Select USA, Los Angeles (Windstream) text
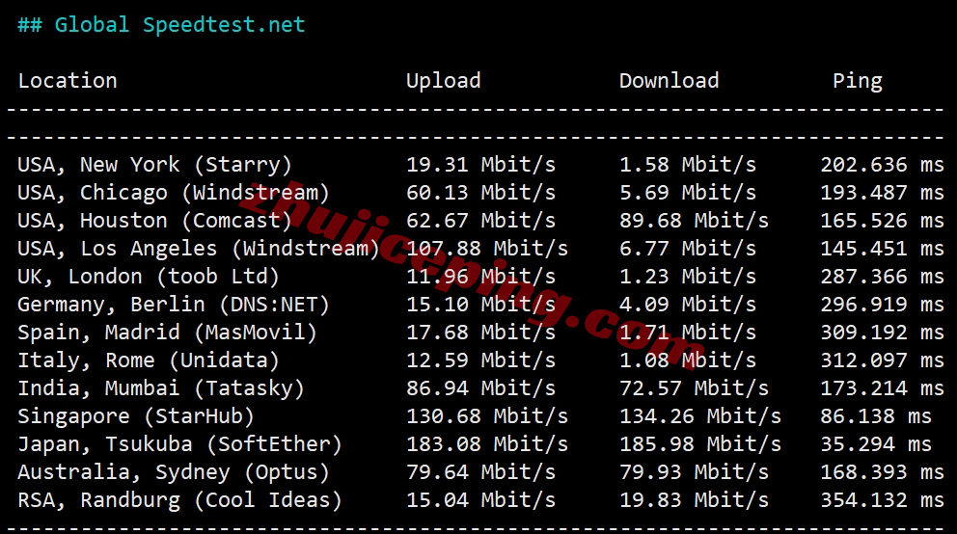The image size is (957, 534). (199, 249)
